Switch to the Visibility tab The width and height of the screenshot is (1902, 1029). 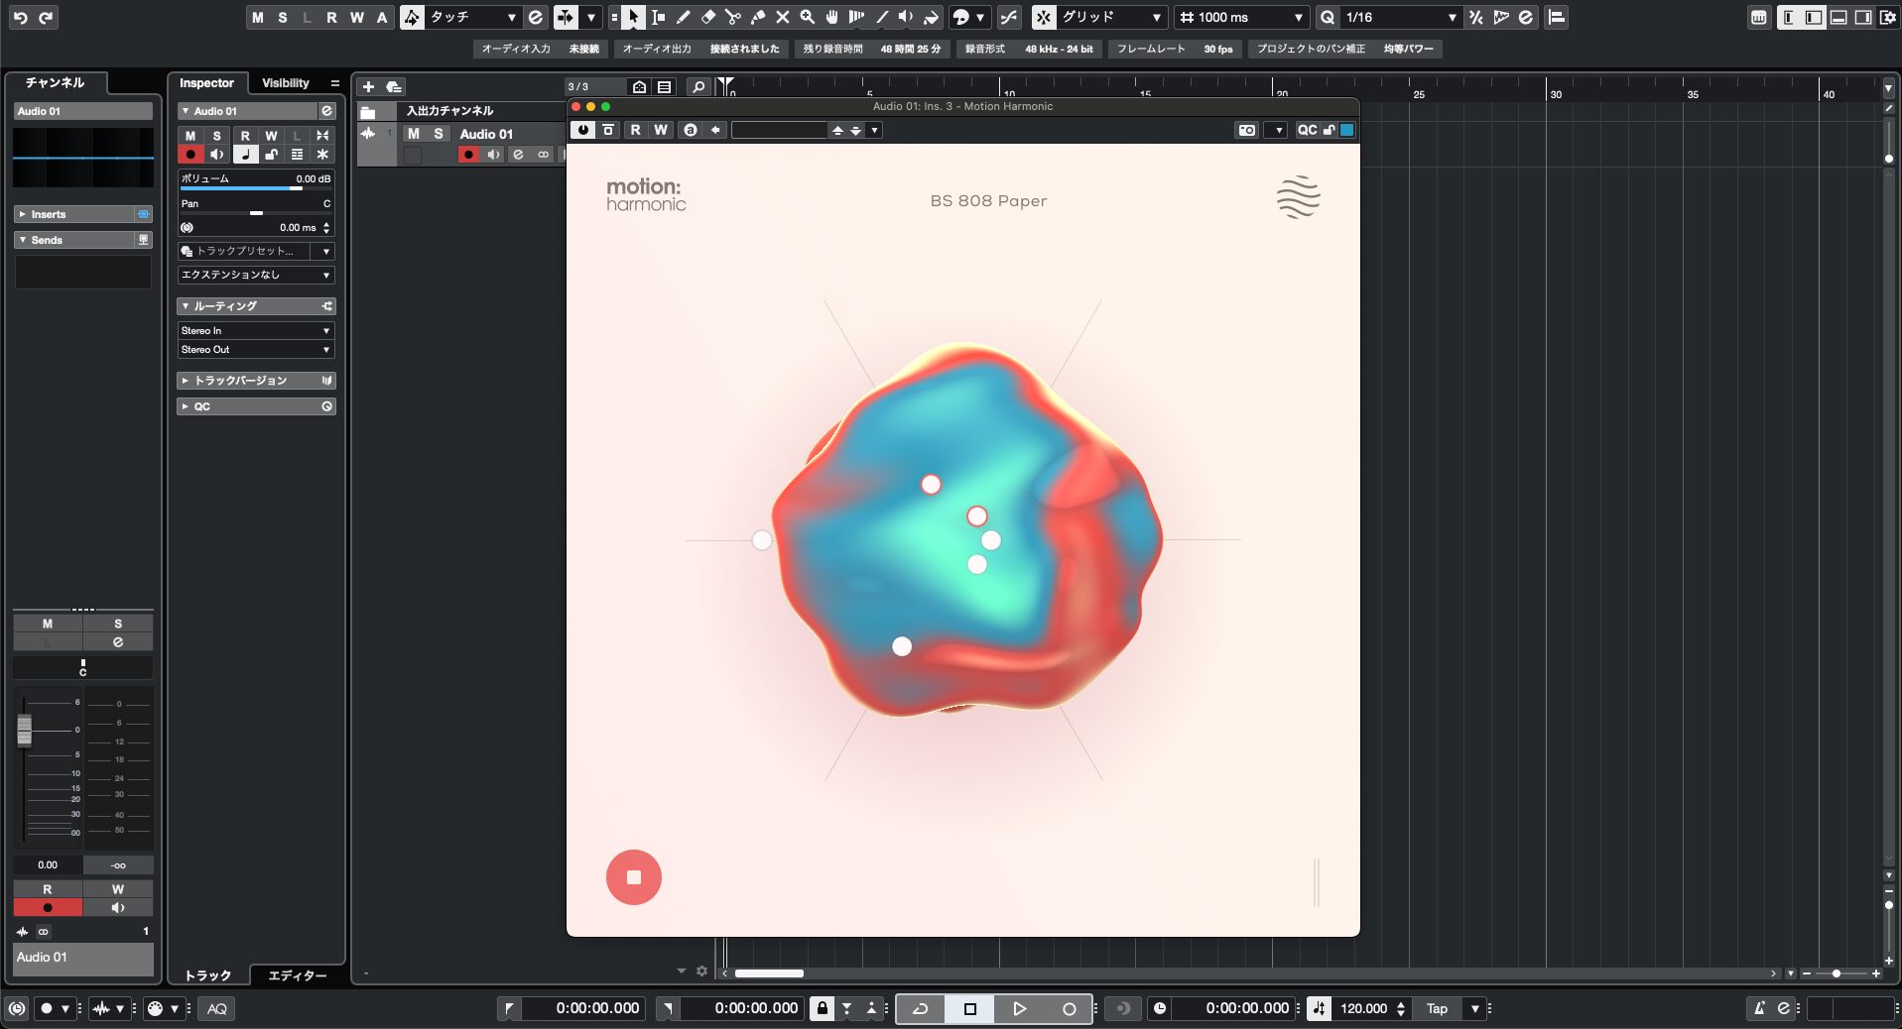(x=286, y=83)
